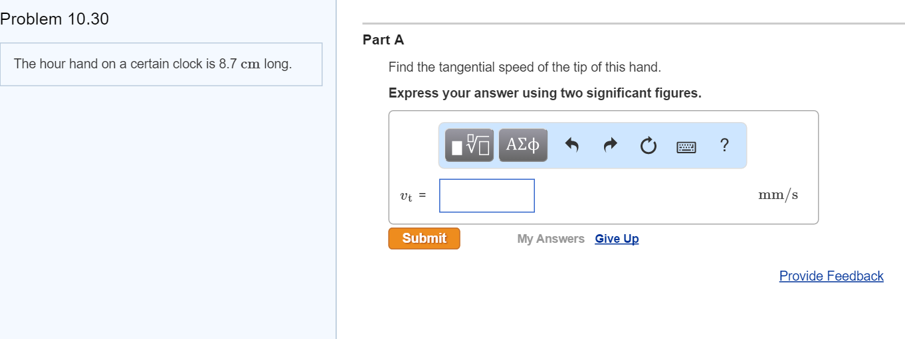Image resolution: width=905 pixels, height=339 pixels.
Task: View My Answers
Action: (x=550, y=239)
